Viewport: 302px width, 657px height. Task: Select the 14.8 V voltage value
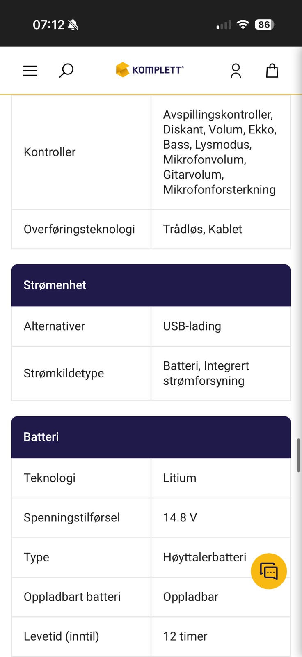[180, 517]
